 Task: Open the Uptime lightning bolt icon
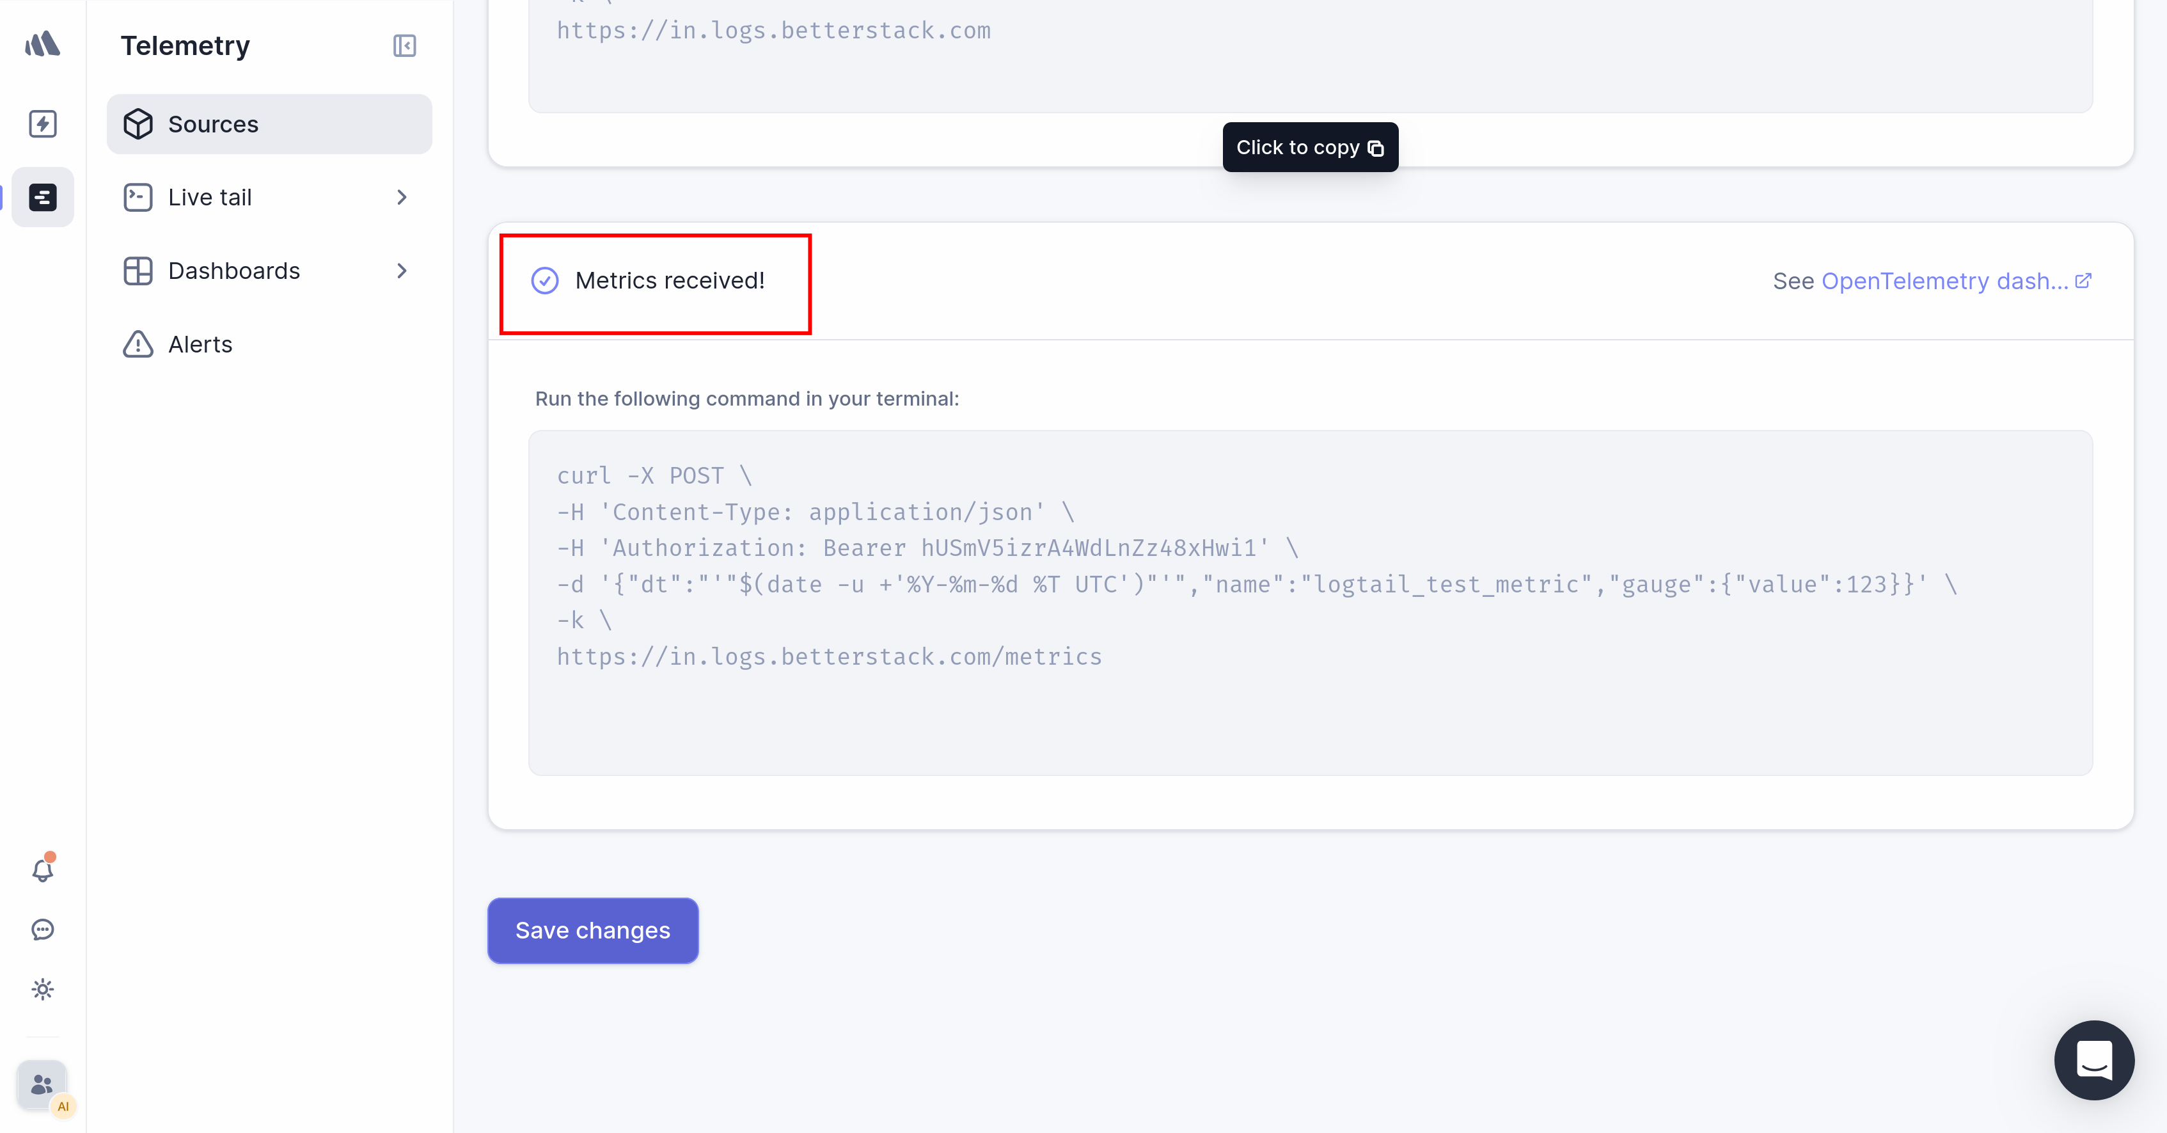point(42,123)
